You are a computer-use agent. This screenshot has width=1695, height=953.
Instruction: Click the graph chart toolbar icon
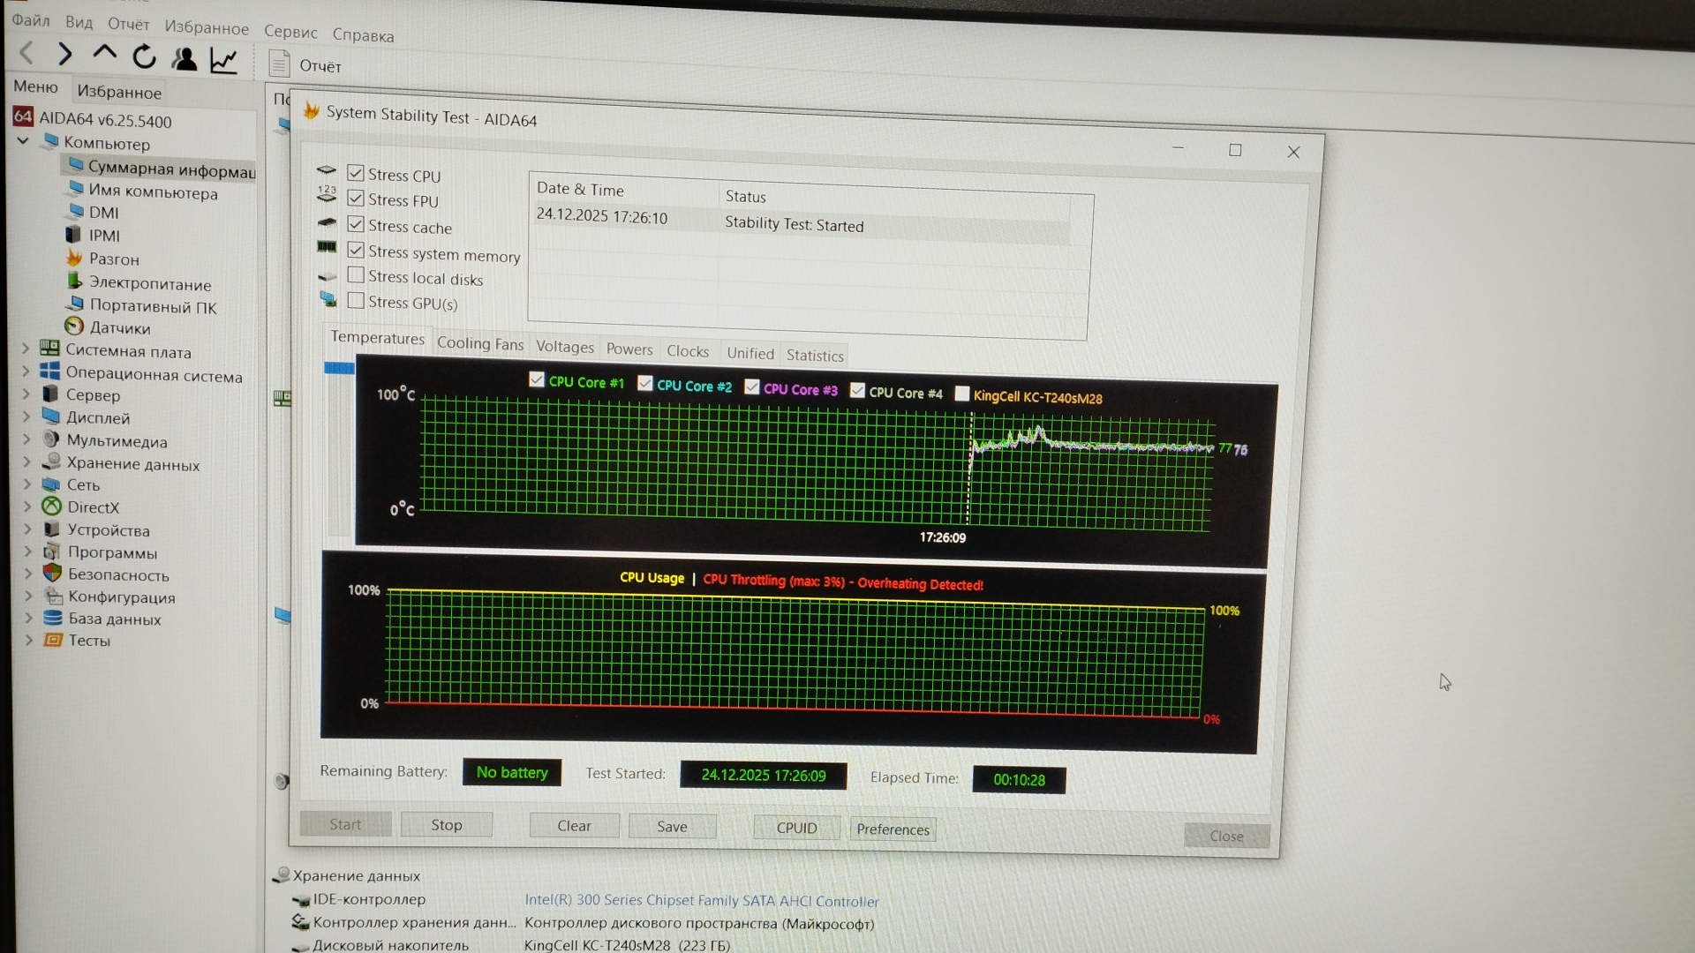pos(223,60)
